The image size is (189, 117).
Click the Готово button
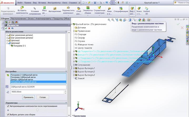click(42, 97)
